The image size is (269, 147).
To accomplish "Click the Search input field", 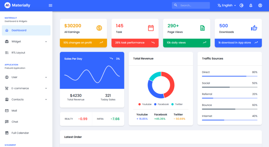I will click(194, 5).
